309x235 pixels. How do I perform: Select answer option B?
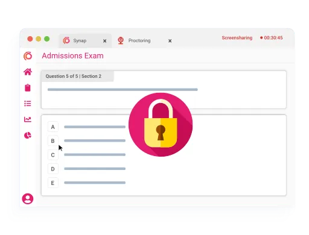coord(53,141)
